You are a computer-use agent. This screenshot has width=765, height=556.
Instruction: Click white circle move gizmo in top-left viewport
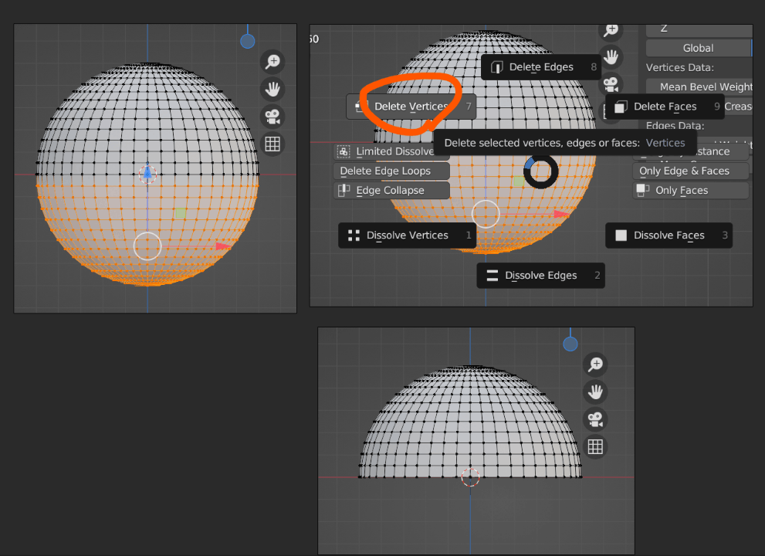[x=147, y=246]
